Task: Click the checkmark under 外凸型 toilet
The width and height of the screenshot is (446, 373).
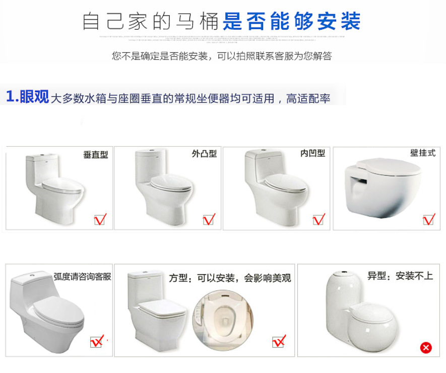Action: pyautogui.click(x=209, y=219)
